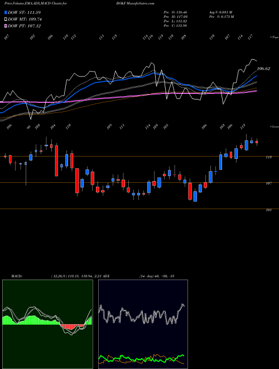Click the blue DOW ST legend swatch
279x369 pixels.
coord(6,12)
